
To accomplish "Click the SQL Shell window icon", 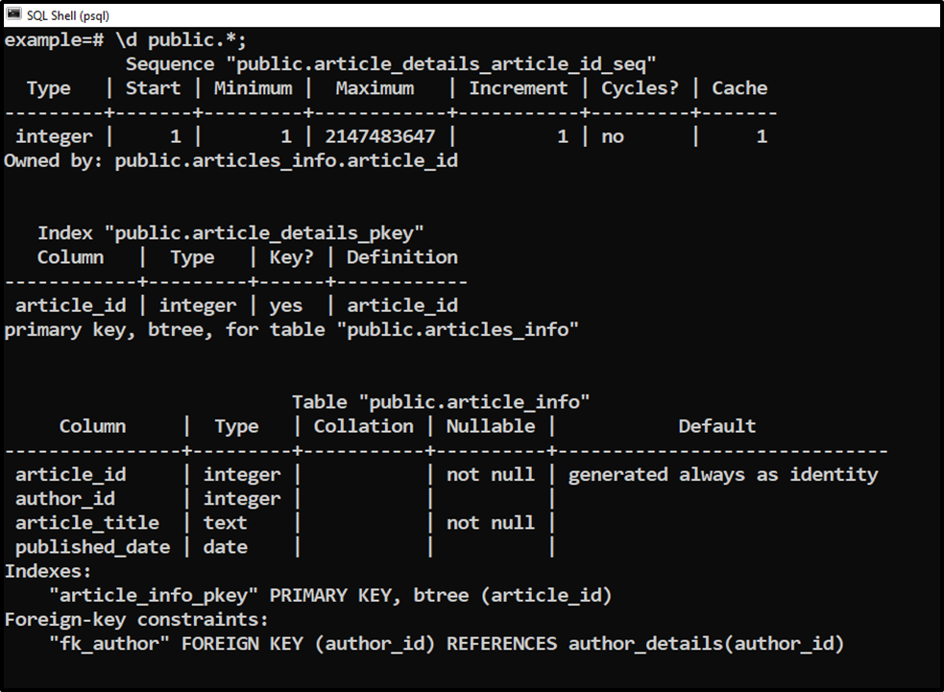I will 13,14.
